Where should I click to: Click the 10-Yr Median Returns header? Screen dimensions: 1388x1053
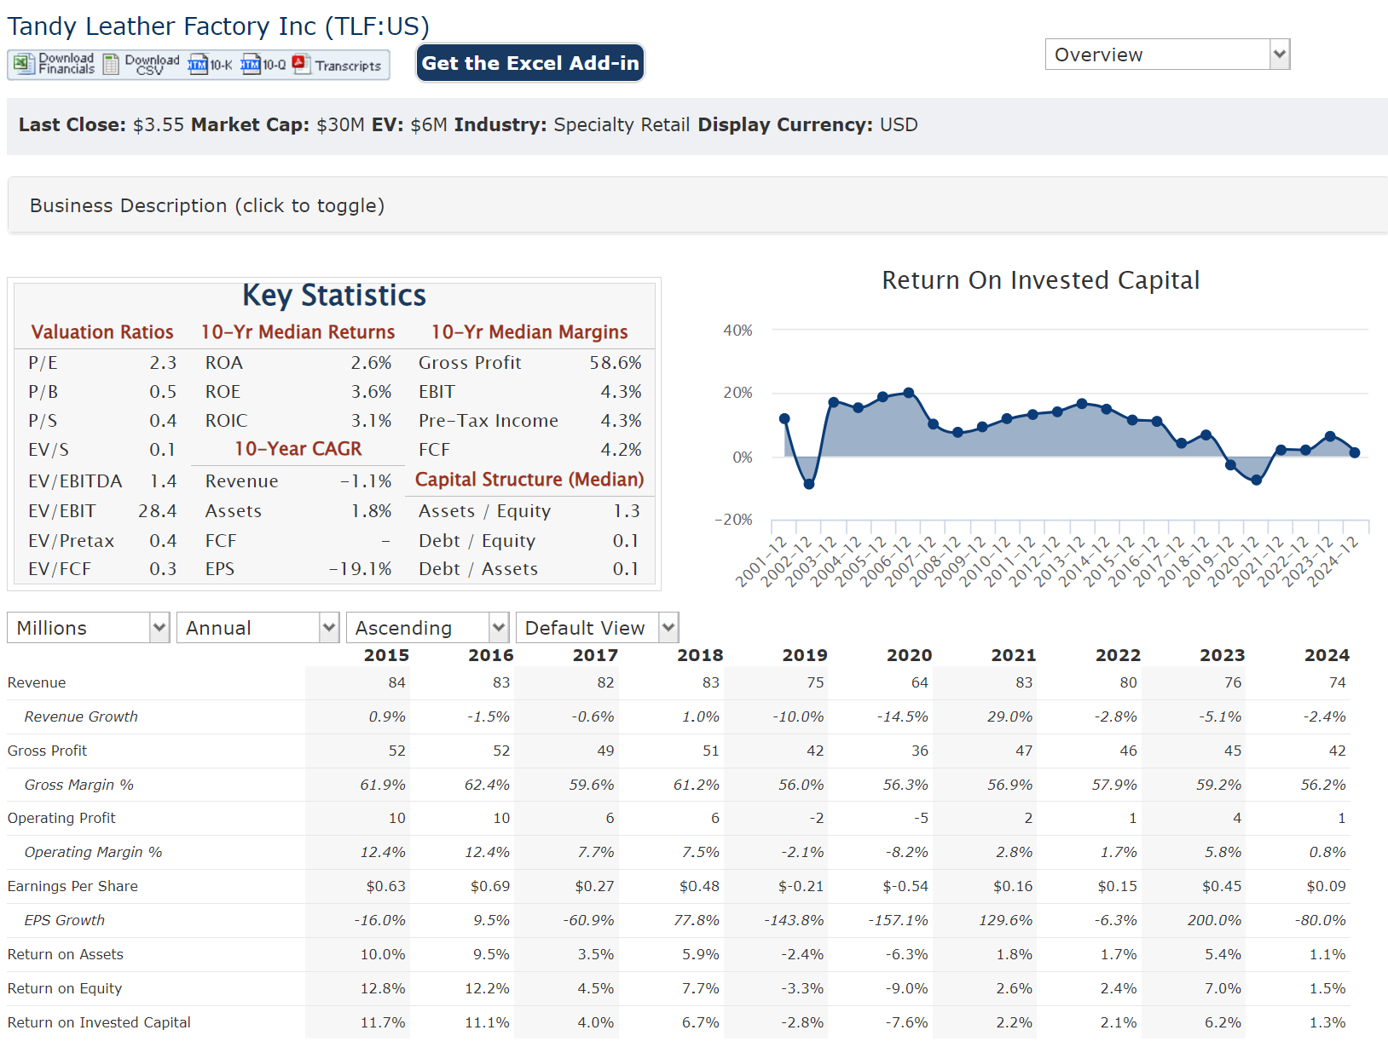(x=298, y=331)
